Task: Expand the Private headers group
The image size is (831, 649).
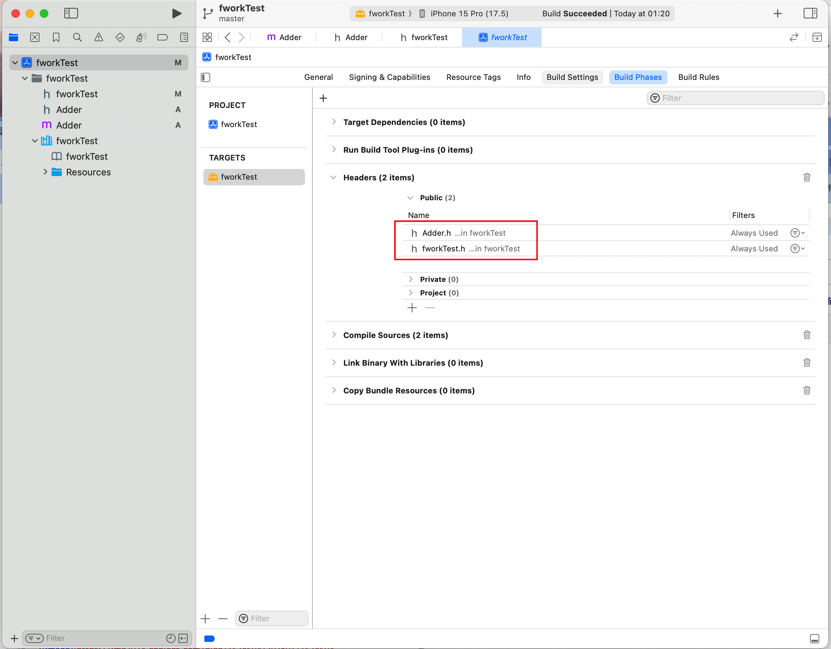Action: coord(411,279)
